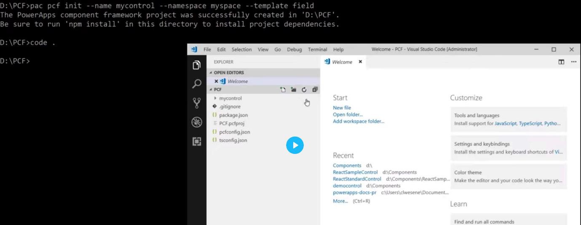Open the Extensions activity bar icon
This screenshot has width=581, height=225.
pos(197,141)
